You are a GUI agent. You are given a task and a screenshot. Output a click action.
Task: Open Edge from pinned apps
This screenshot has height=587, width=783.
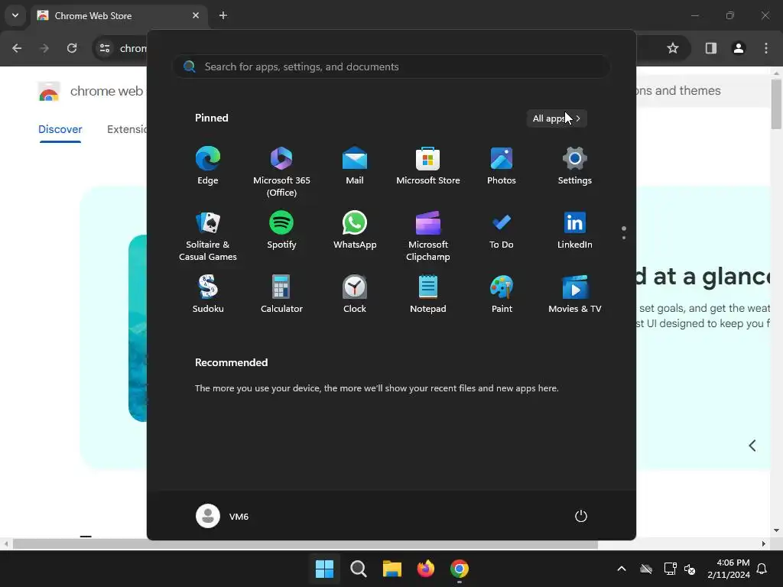[208, 166]
